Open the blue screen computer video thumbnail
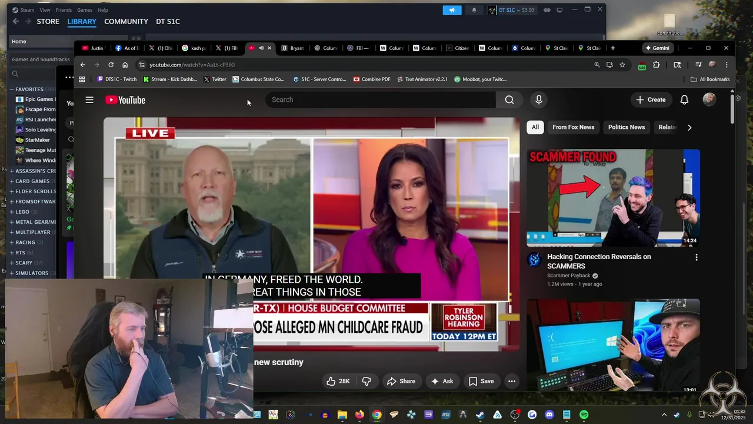The image size is (753, 424). pos(613,346)
